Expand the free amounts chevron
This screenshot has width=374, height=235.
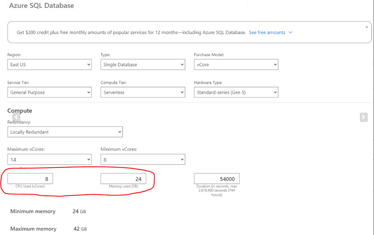291,33
